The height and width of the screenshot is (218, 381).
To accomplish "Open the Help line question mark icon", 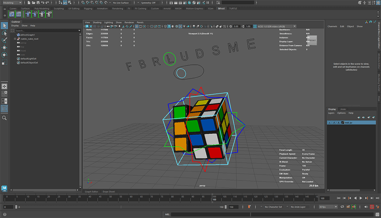I will (5, 214).
